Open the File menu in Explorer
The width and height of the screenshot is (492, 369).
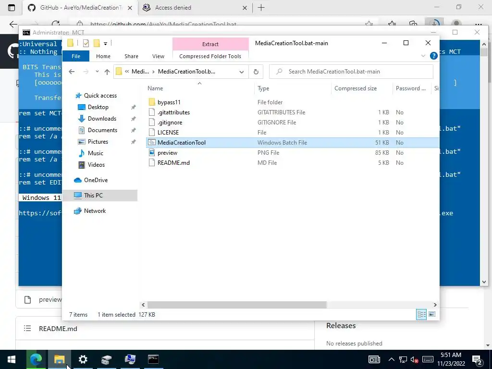(76, 56)
